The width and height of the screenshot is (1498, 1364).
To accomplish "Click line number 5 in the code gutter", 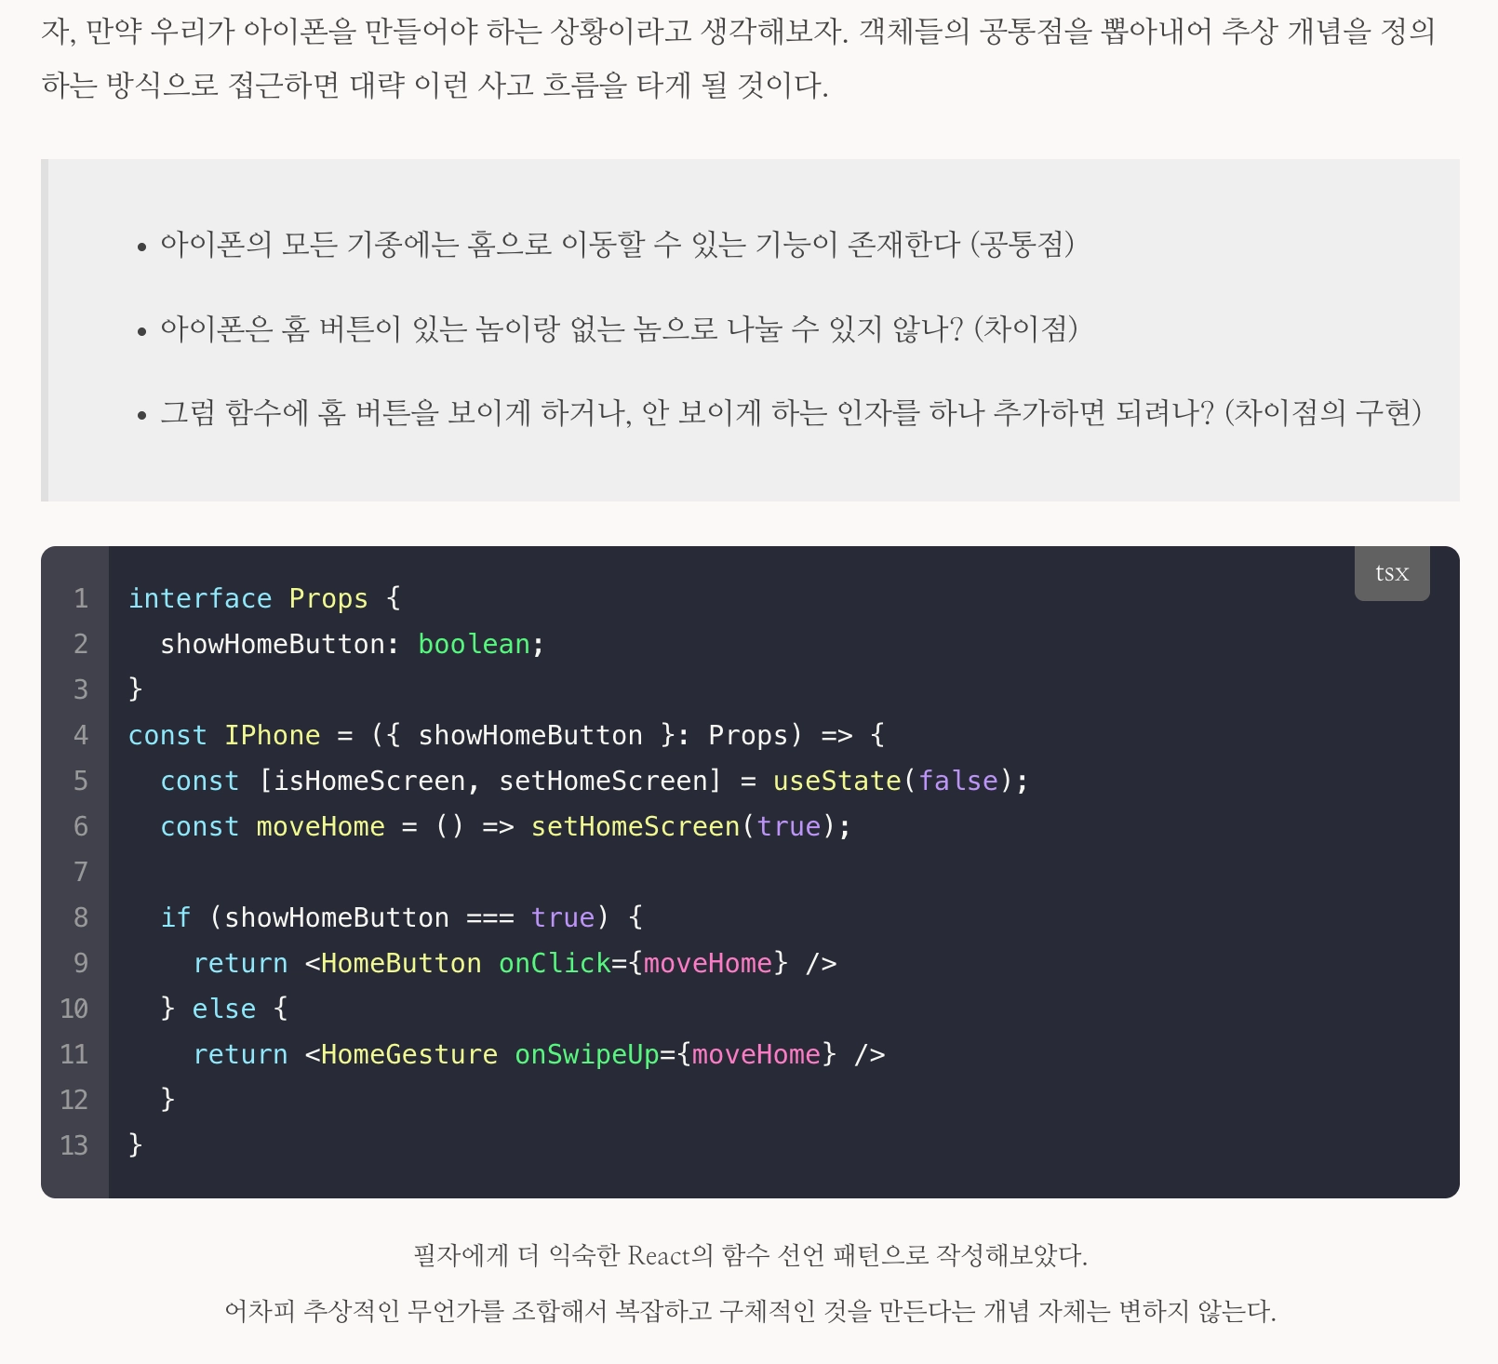I will click(x=81, y=781).
